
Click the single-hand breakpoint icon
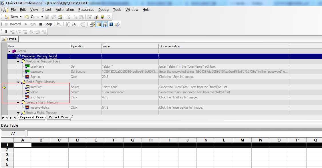tap(31, 32)
